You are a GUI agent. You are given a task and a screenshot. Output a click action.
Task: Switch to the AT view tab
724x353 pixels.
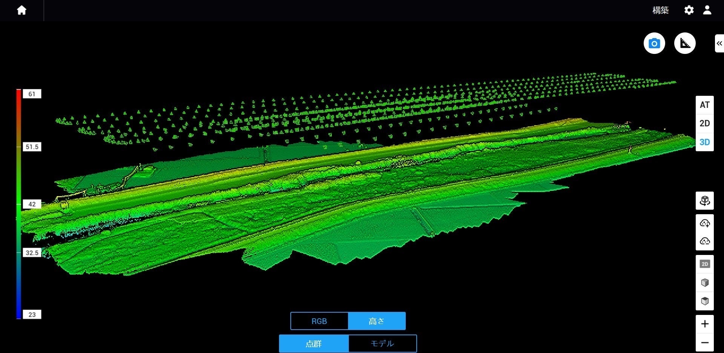pos(704,105)
